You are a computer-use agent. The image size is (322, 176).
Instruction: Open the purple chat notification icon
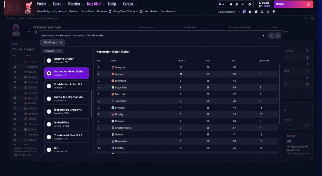coord(244,11)
